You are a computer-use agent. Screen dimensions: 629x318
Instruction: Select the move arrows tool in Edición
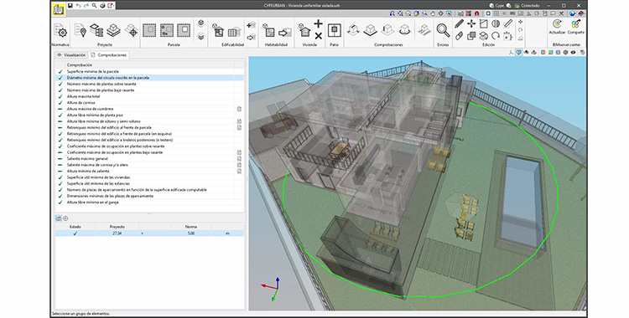coord(471,24)
